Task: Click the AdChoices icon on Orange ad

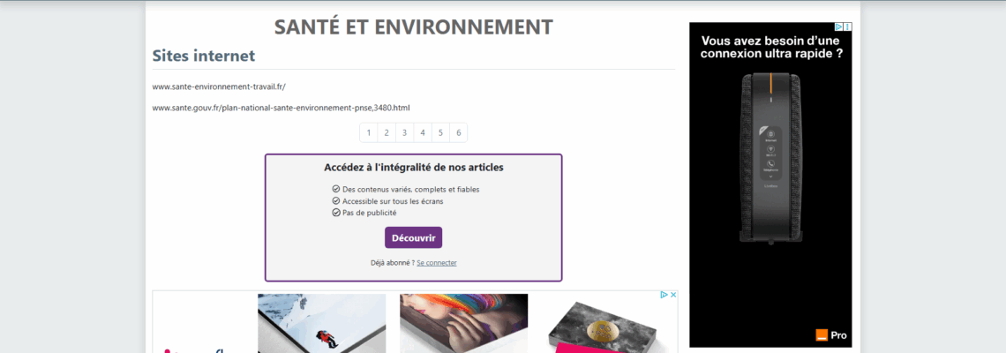Action: 839,27
